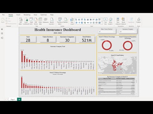153x114 pixels.
Task: Import from Excel workbook
Action: pos(26,21)
